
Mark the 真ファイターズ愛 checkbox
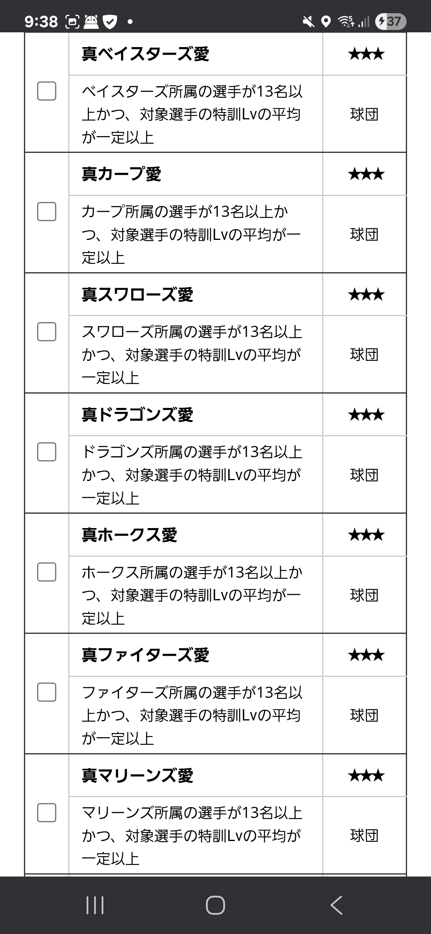pos(47,692)
